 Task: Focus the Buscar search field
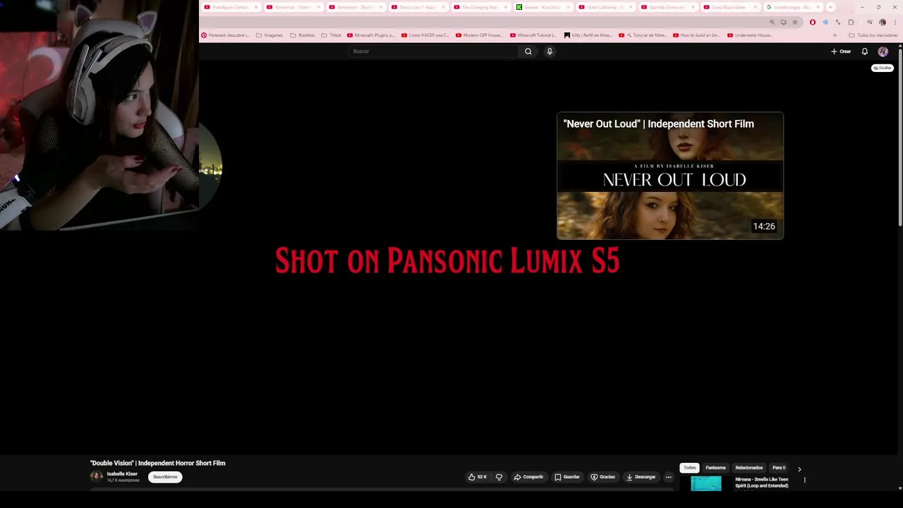(433, 52)
